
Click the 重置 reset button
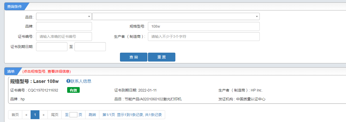tap(162, 57)
